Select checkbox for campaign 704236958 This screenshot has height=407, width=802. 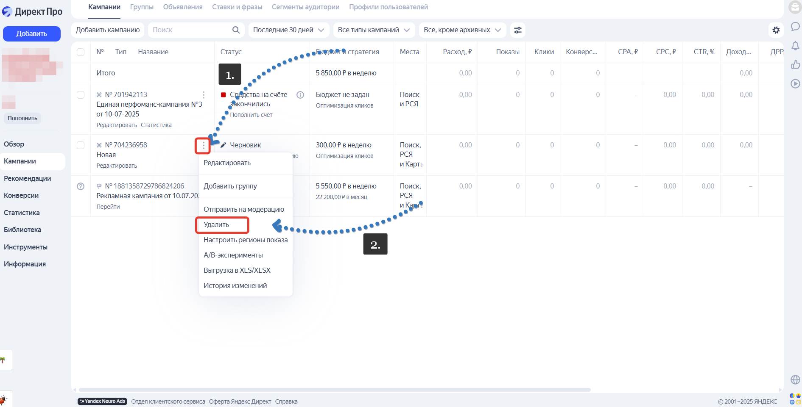(81, 145)
